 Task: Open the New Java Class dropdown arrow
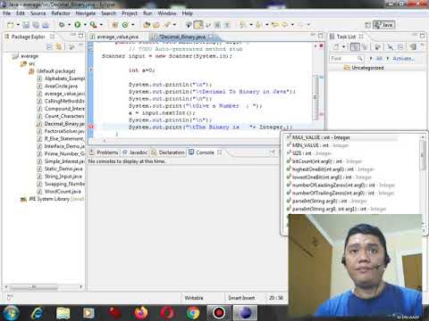pyautogui.click(x=133, y=25)
